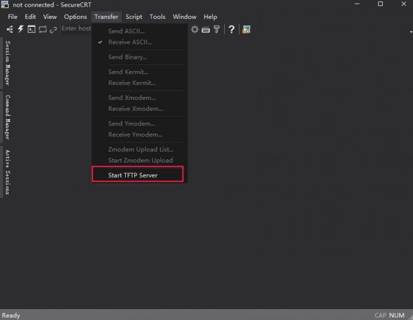This screenshot has height=320, width=413.
Task: Choose Send Kermit... menu entry
Action: point(139,72)
